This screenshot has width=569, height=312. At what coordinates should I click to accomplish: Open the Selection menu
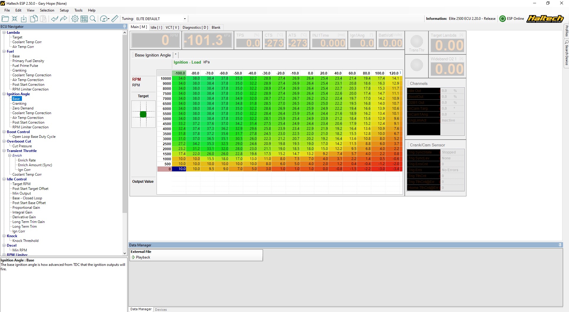tap(47, 10)
